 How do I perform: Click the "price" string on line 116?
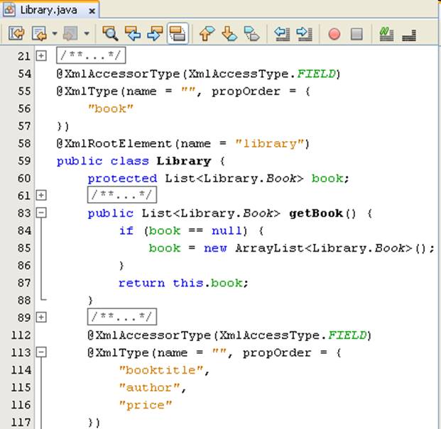click(146, 405)
